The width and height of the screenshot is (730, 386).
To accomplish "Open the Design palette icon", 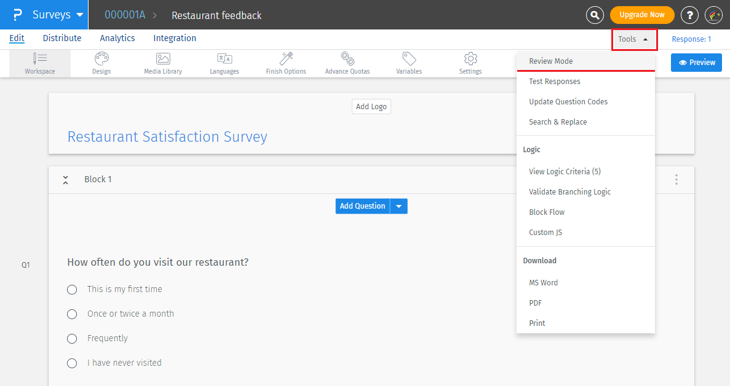I will coord(101,59).
